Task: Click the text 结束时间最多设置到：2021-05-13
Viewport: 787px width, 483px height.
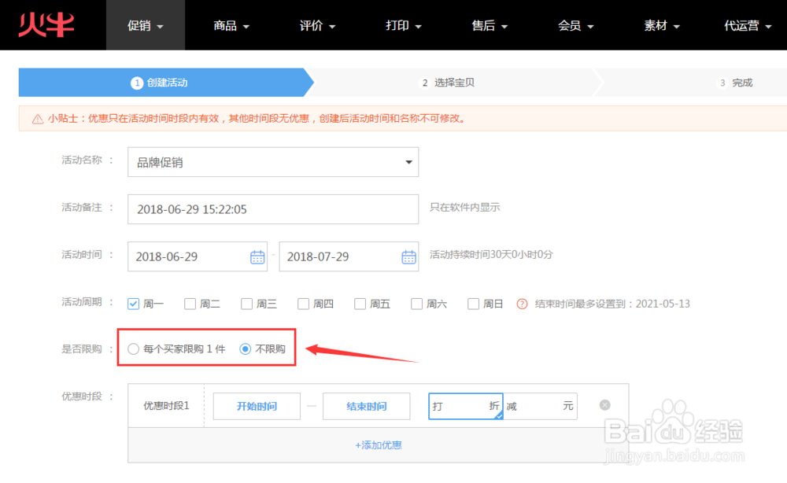Action: click(612, 304)
